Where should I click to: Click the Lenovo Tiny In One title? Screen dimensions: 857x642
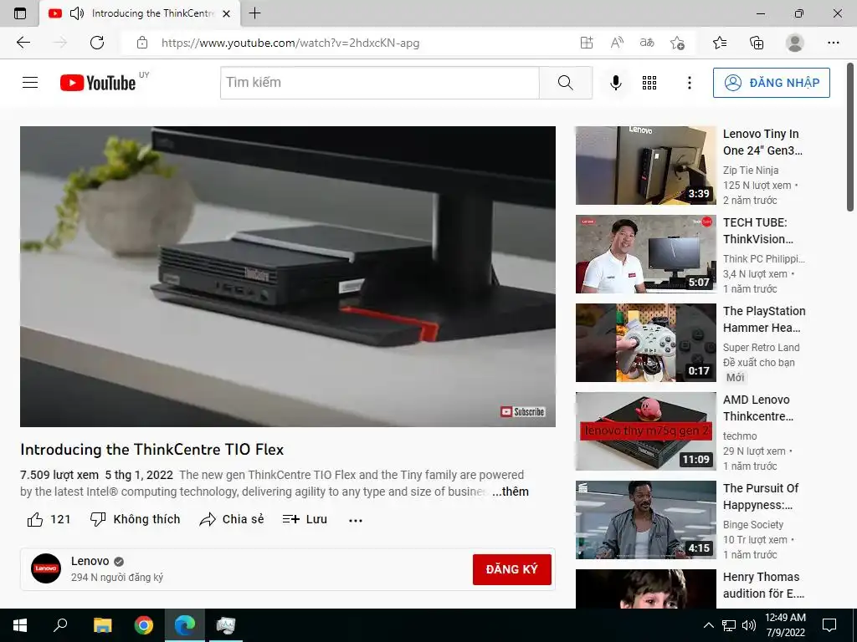click(762, 142)
